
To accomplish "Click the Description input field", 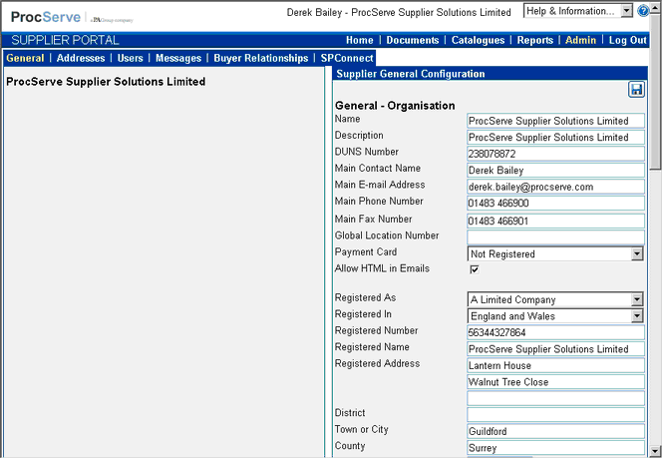I will click(555, 137).
